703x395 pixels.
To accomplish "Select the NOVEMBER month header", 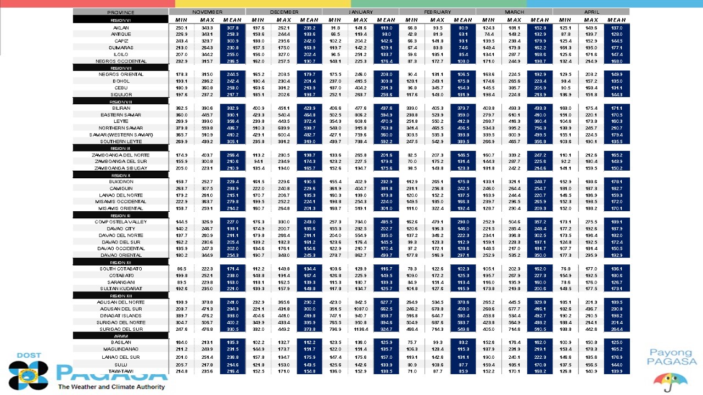I will click(x=208, y=12).
